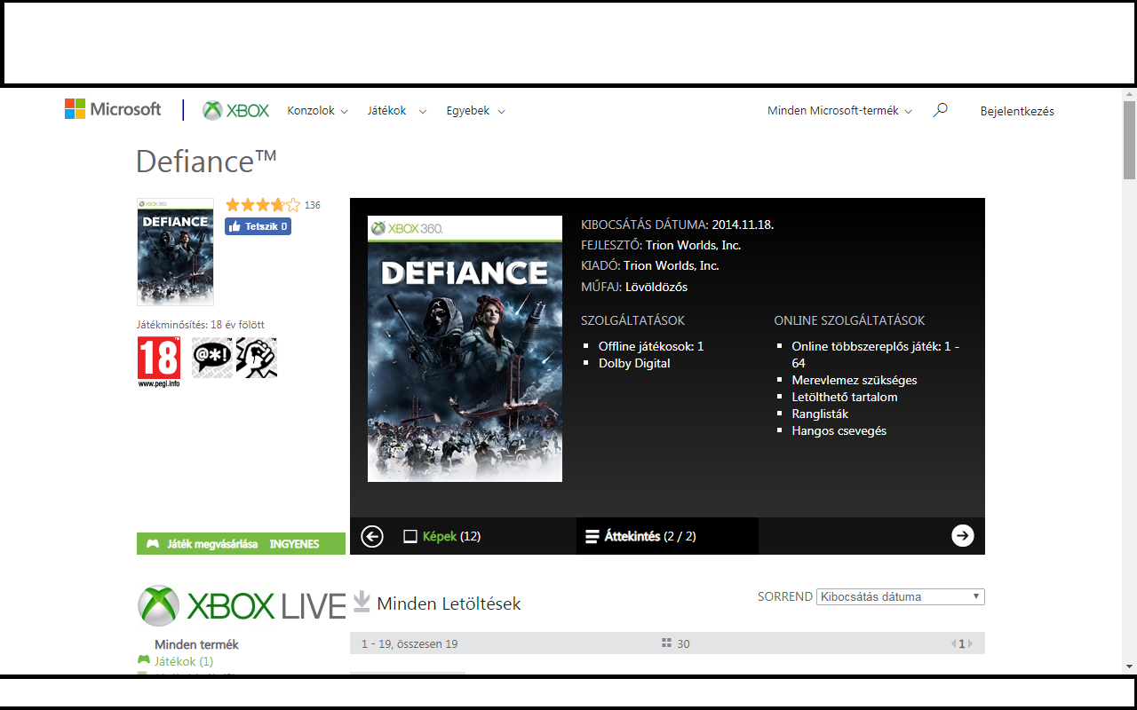Screen dimensions: 1137x710
Task: Open Minden Microsoft-termék dropdown
Action: (839, 111)
